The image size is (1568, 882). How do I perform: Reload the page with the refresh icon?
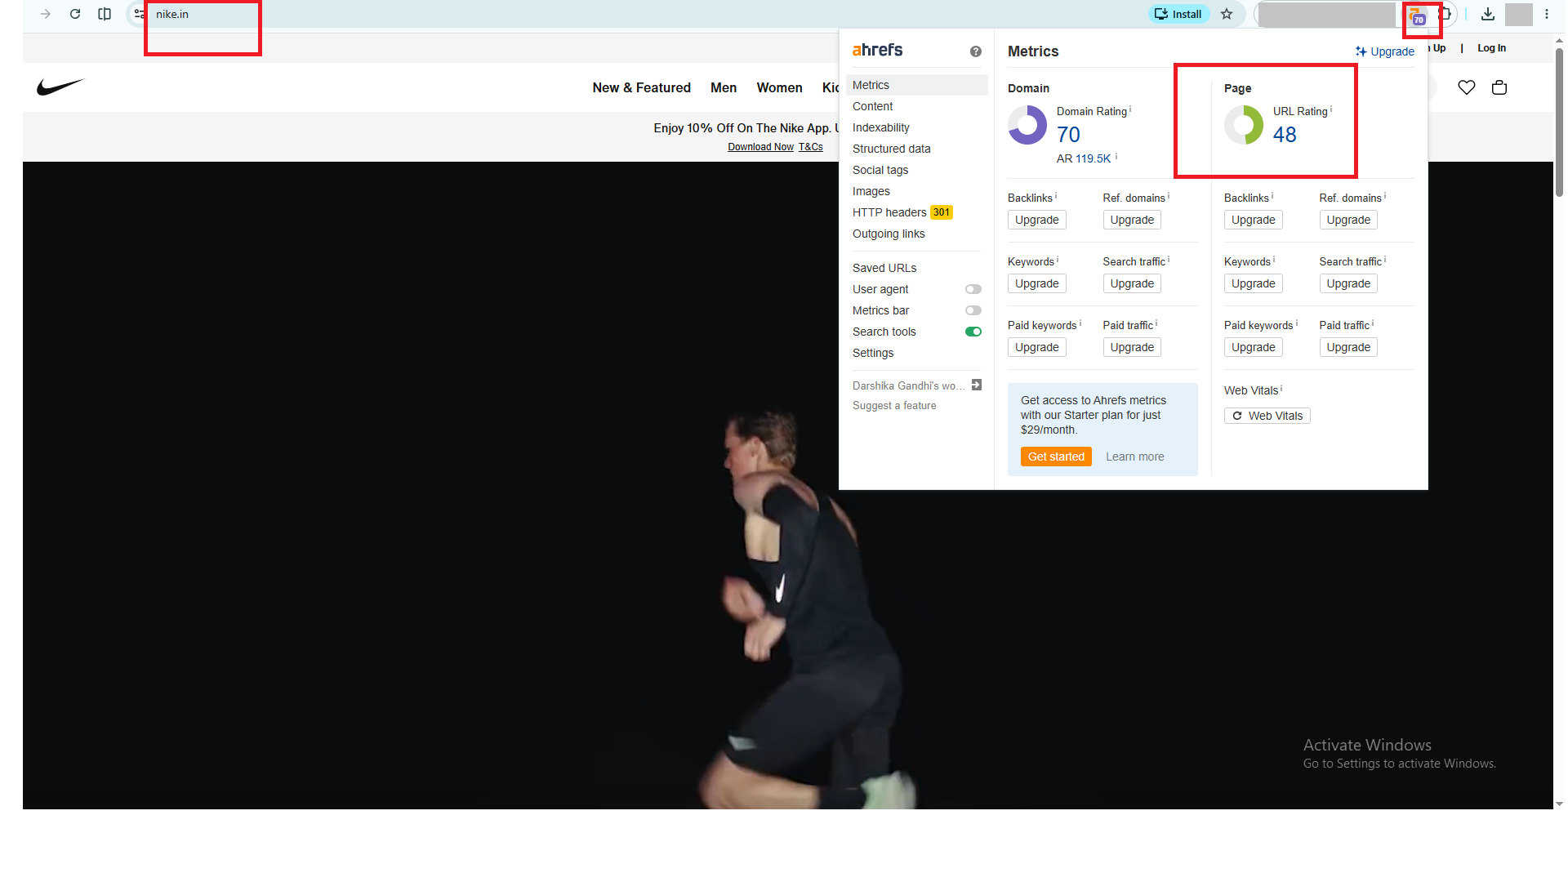[75, 14]
